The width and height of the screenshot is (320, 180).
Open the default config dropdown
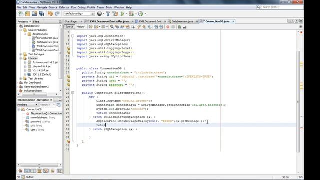coord(79,14)
